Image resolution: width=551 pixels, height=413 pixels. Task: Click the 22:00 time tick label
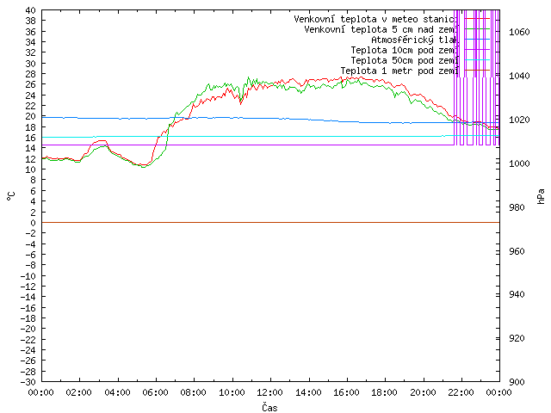[x=461, y=392]
